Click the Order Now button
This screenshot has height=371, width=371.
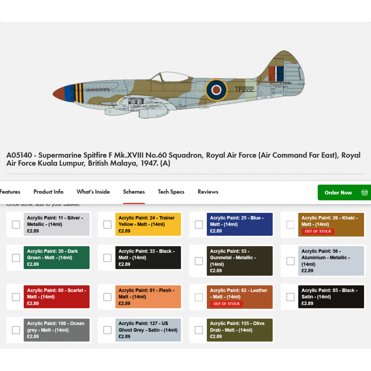(x=344, y=192)
